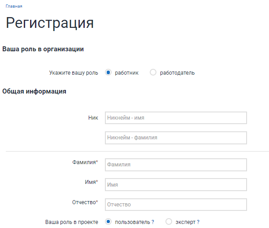This screenshot has height=228, width=269.
Task: Click the Ник field label
Action: point(93,118)
